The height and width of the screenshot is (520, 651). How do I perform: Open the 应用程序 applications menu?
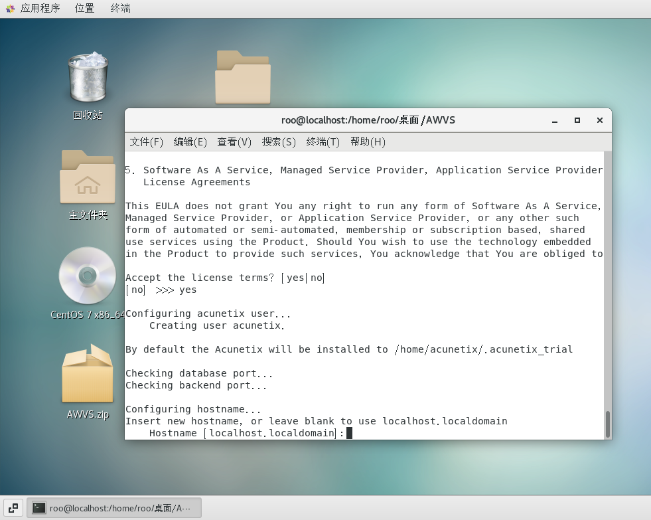[x=40, y=9]
